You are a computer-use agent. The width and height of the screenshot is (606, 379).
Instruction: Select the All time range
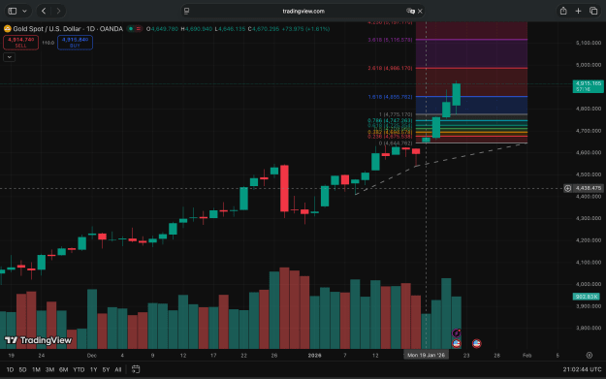click(x=118, y=369)
